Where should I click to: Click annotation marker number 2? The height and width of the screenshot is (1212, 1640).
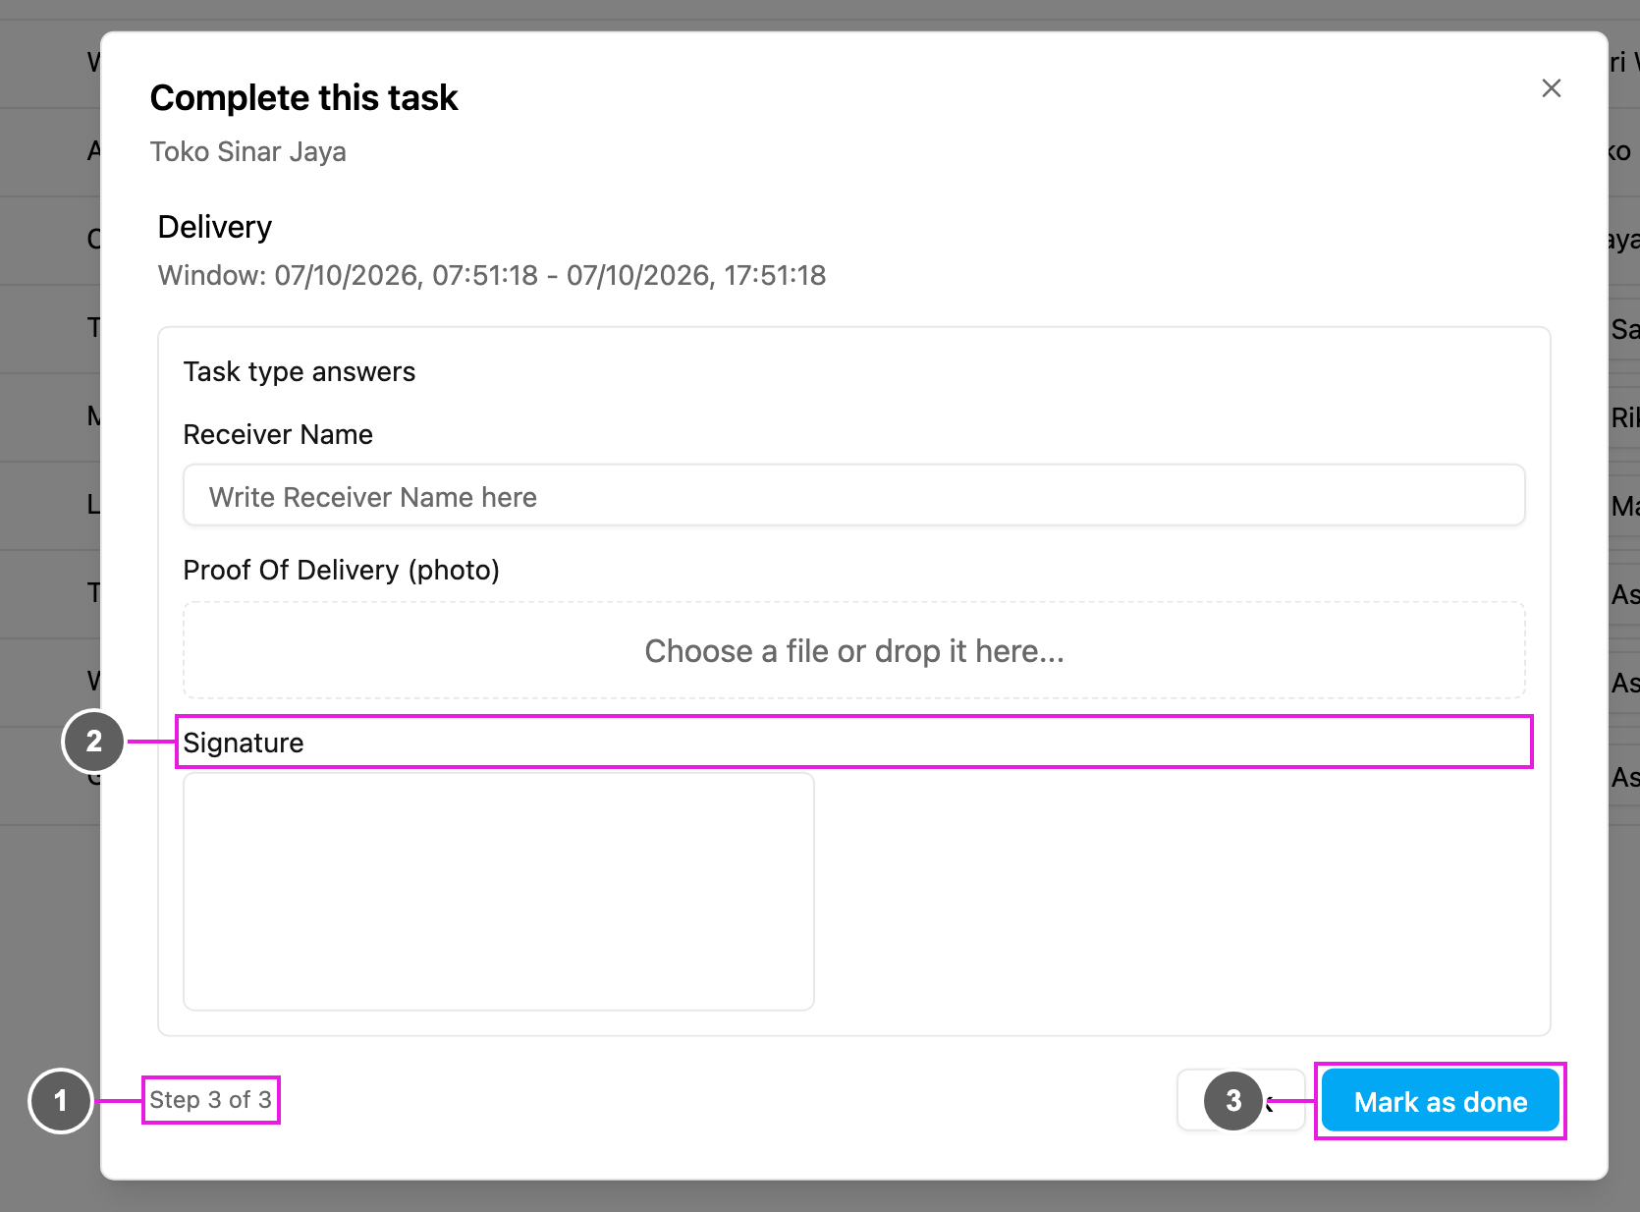point(93,741)
